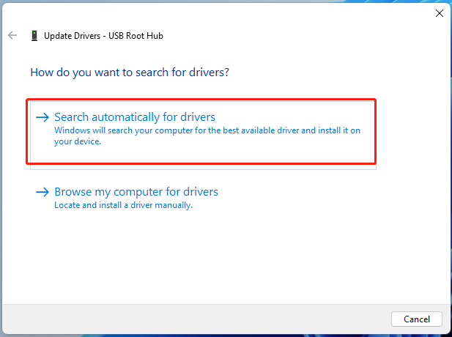Choose Browse my computer for drivers
The height and width of the screenshot is (337, 452).
tap(136, 192)
